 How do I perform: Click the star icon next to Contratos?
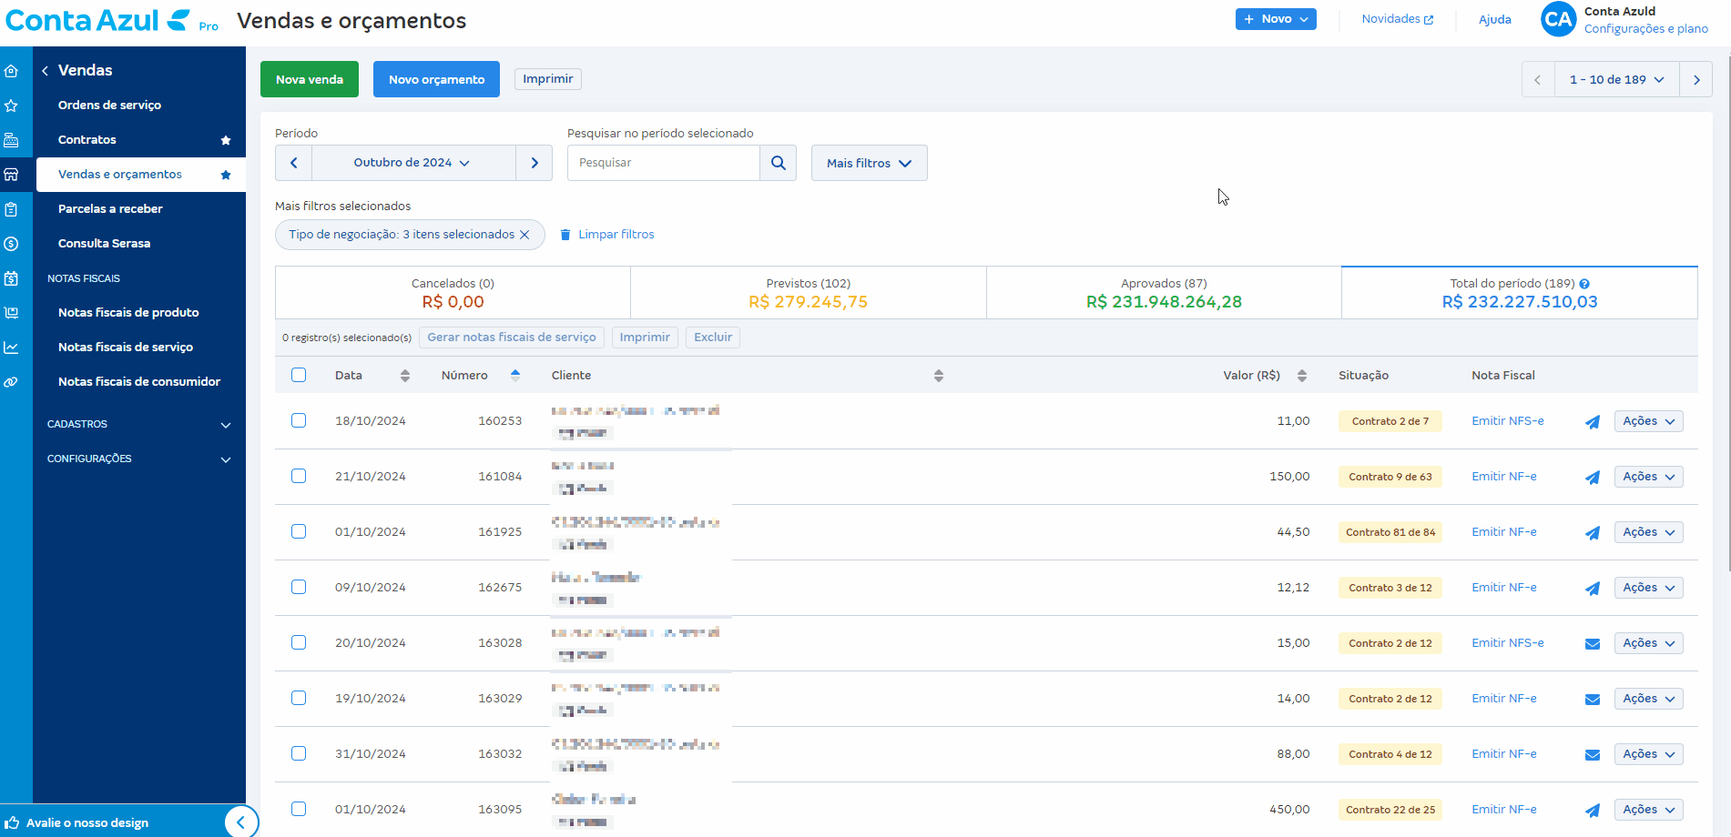[x=226, y=140]
